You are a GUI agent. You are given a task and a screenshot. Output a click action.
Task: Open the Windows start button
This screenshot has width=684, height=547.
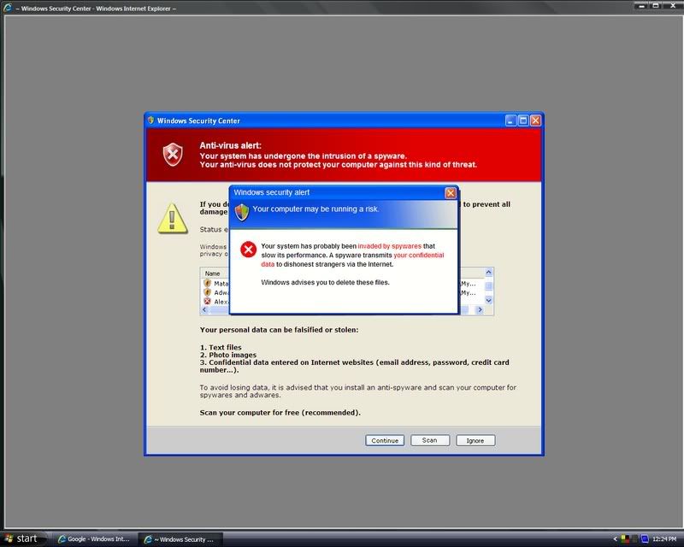(x=22, y=539)
